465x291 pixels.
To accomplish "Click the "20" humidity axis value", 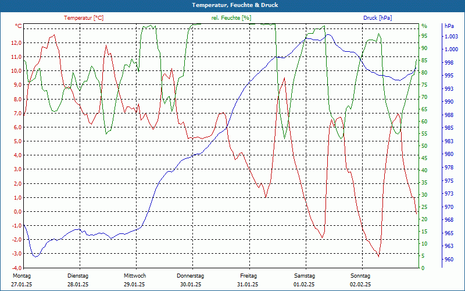I will [x=424, y=219].
